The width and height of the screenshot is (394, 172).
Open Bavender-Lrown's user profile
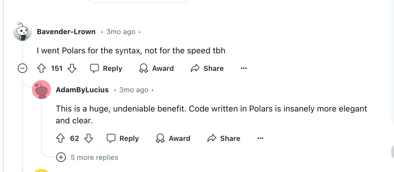pos(66,32)
